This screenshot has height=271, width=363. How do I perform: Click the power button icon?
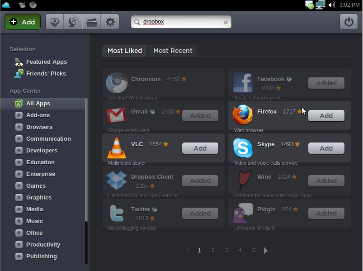point(349,22)
